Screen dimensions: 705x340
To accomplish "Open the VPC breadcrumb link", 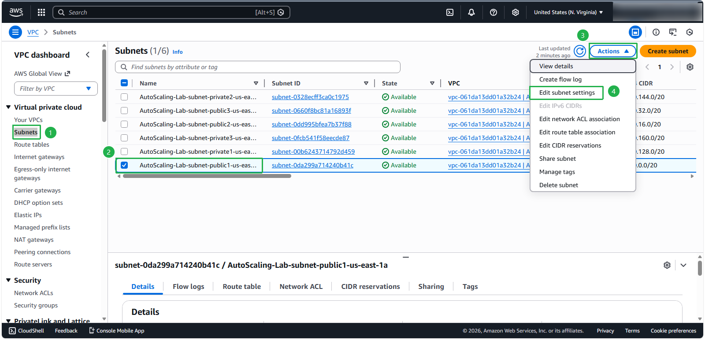I will [x=33, y=32].
